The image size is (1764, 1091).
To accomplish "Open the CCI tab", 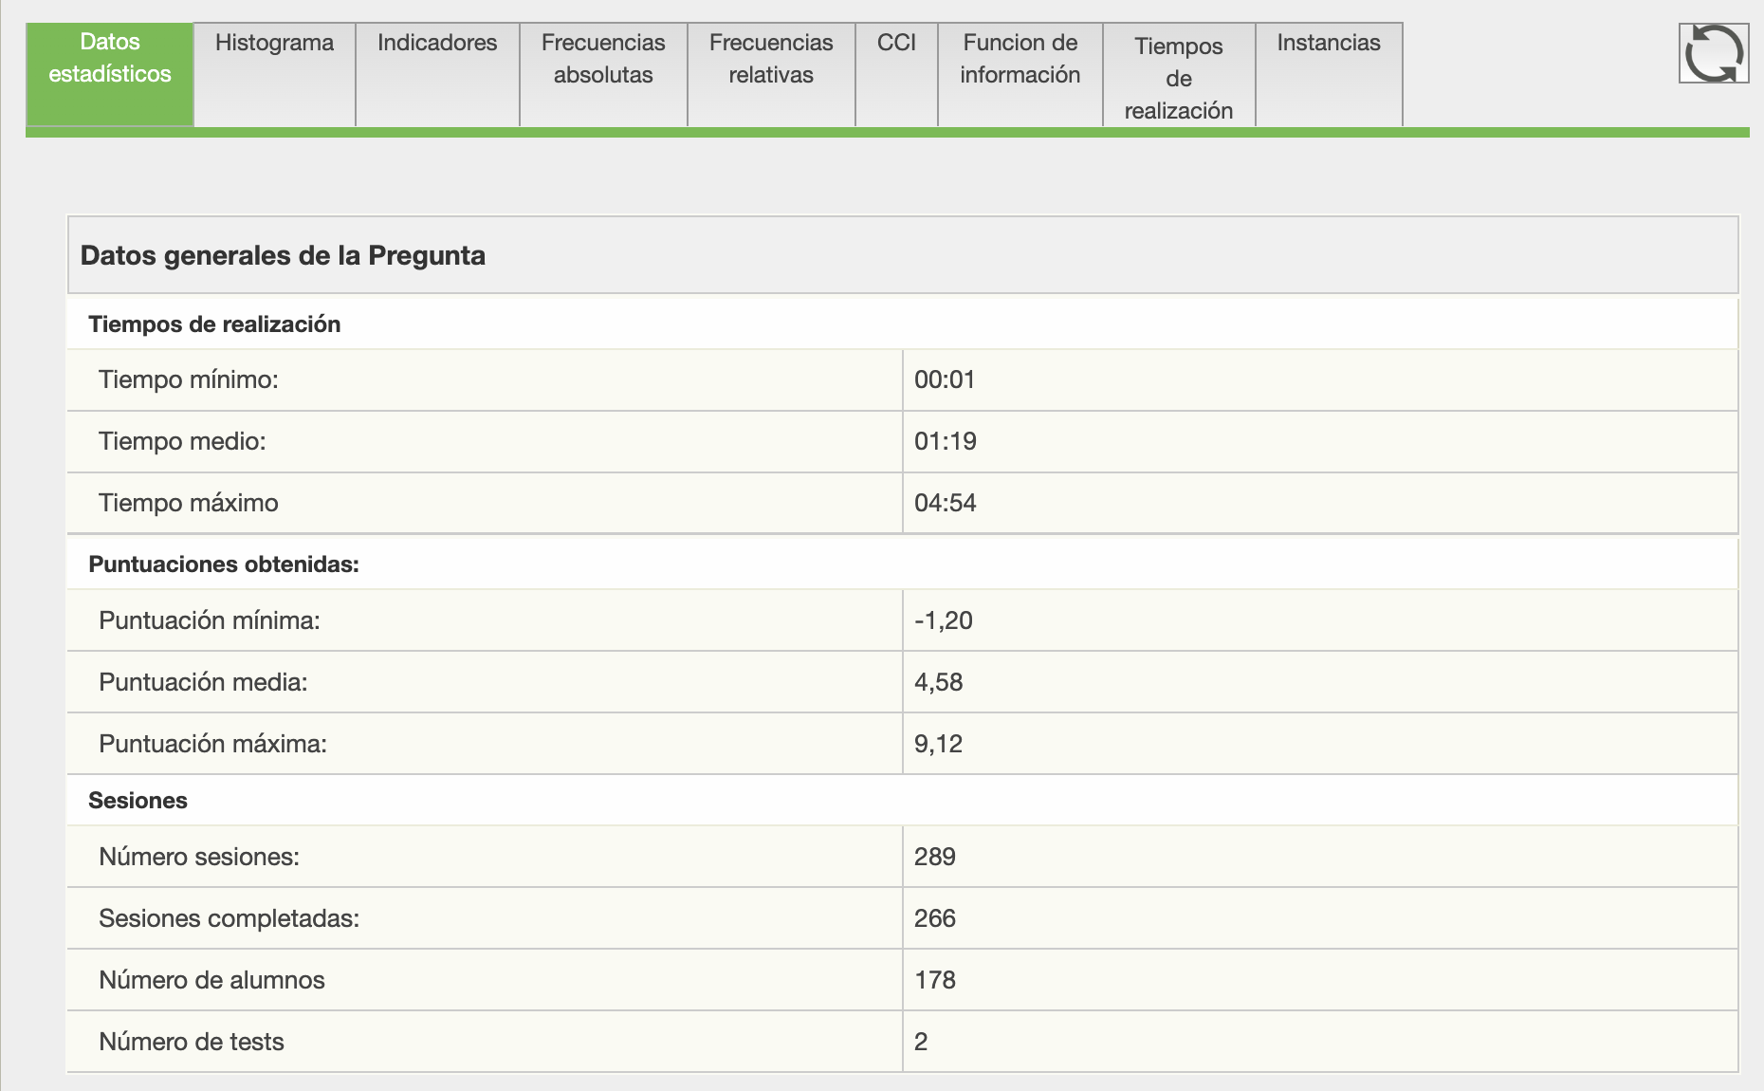I will (x=896, y=44).
